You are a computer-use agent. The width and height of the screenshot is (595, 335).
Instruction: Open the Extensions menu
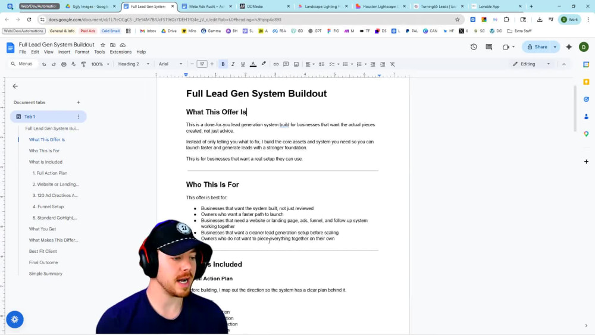click(x=121, y=52)
